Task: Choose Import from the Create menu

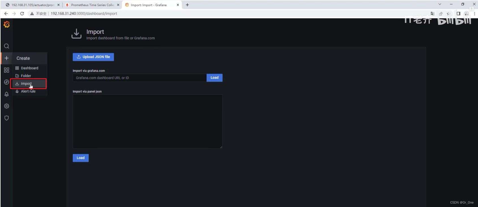Action: click(x=30, y=84)
